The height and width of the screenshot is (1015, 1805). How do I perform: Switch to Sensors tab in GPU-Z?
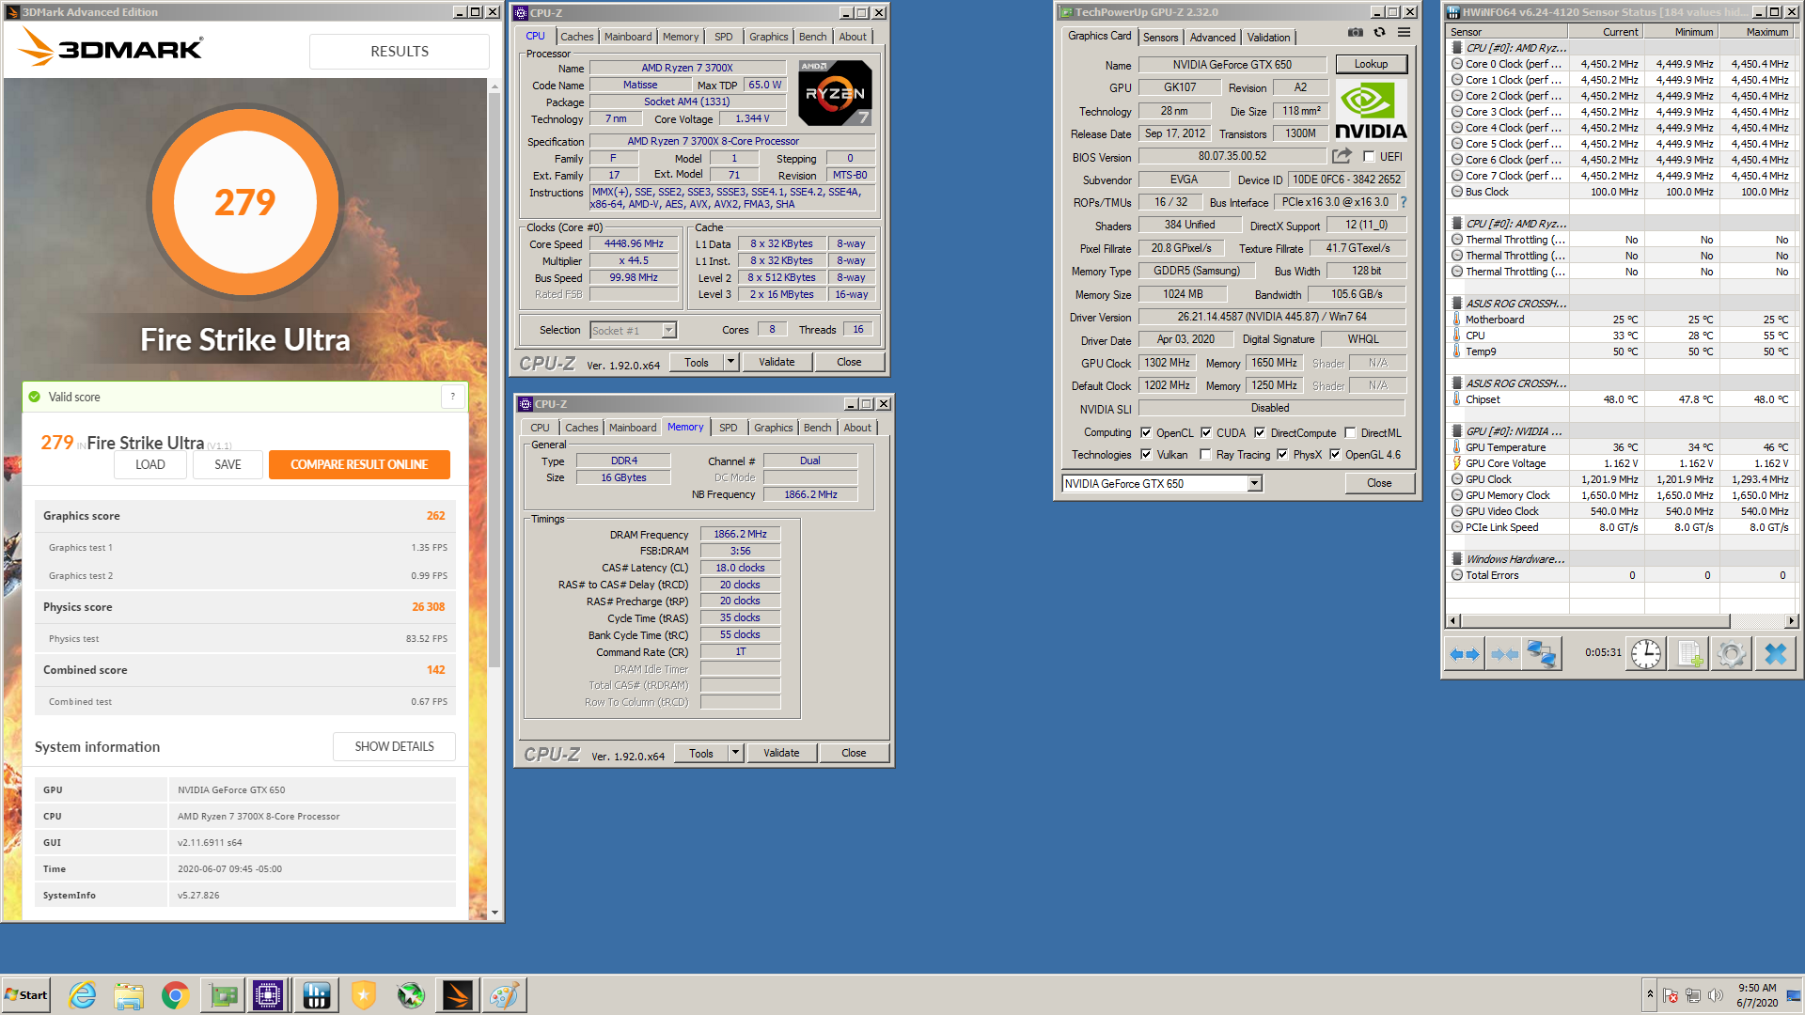tap(1160, 38)
